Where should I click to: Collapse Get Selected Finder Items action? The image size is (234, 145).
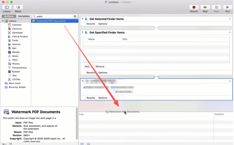coord(83,19)
